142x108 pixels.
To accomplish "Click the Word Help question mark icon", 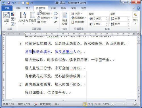I will pyautogui.click(x=138, y=8).
